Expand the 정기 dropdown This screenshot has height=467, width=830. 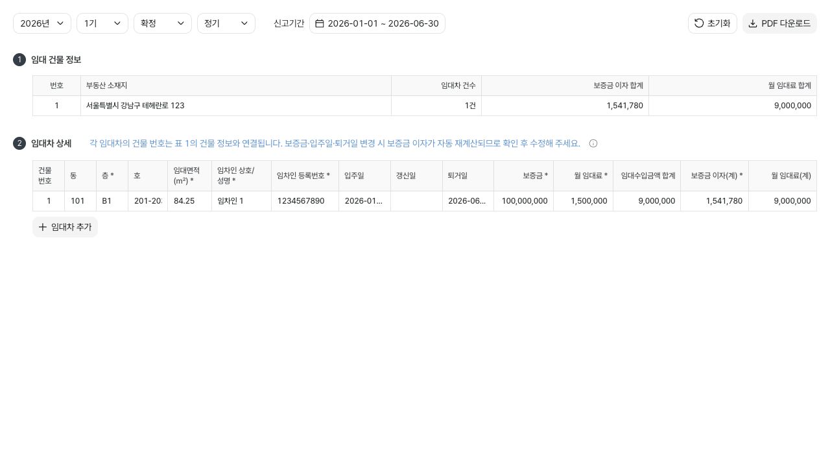(226, 23)
